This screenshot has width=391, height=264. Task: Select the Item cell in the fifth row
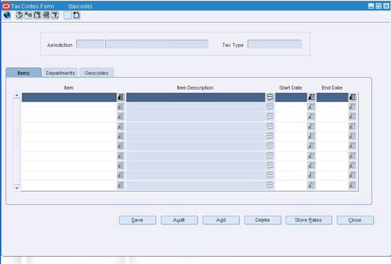pos(69,136)
